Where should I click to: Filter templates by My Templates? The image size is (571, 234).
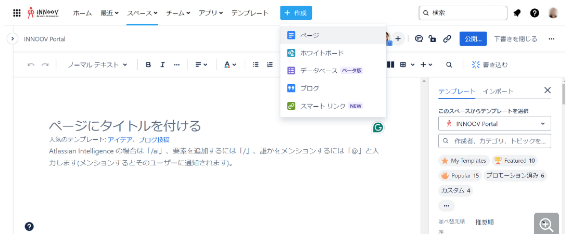pyautogui.click(x=464, y=161)
